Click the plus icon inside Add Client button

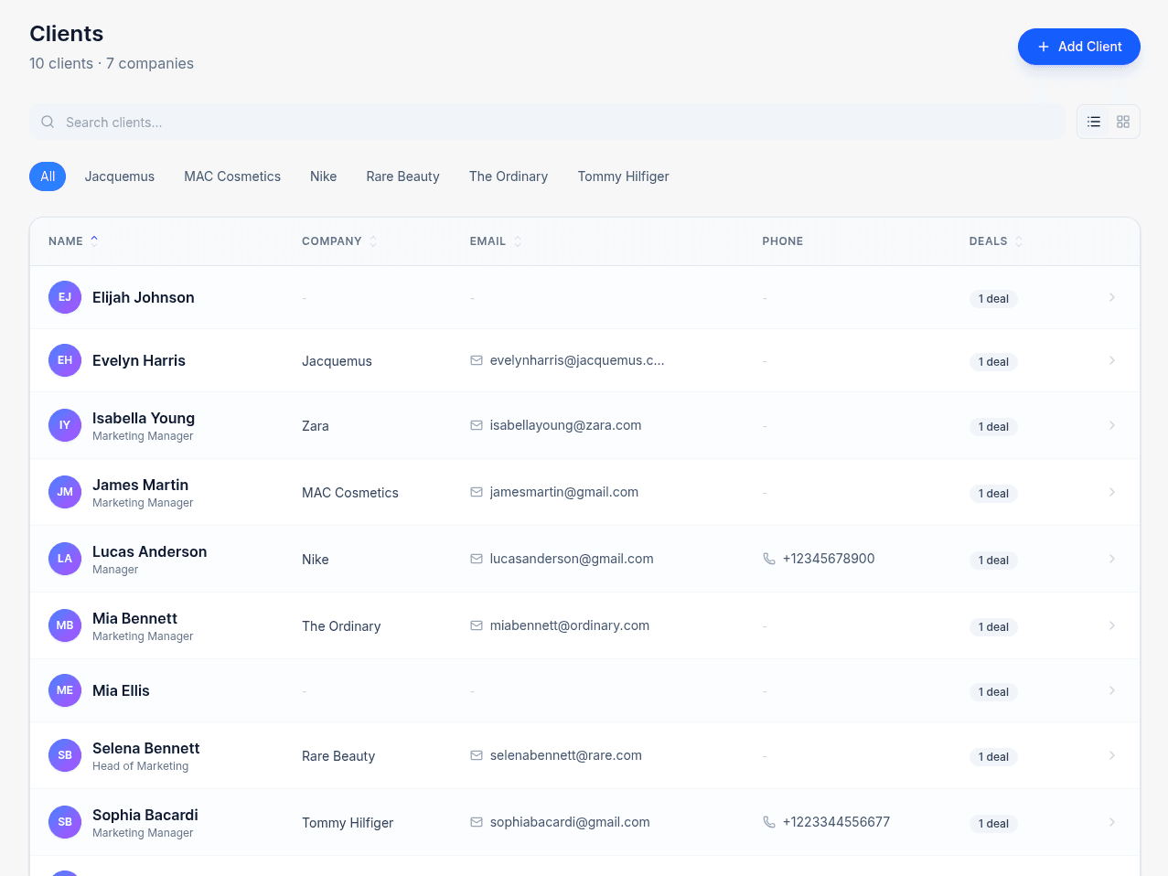[1043, 47]
